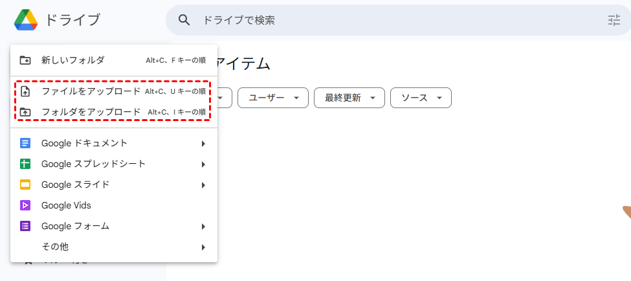This screenshot has height=281, width=631.
Task: Expand the Google スライド submenu arrow
Action: point(204,185)
